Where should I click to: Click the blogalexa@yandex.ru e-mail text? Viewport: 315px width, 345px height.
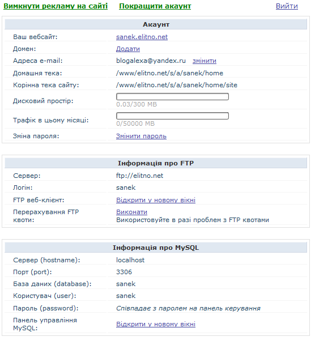coord(151,61)
